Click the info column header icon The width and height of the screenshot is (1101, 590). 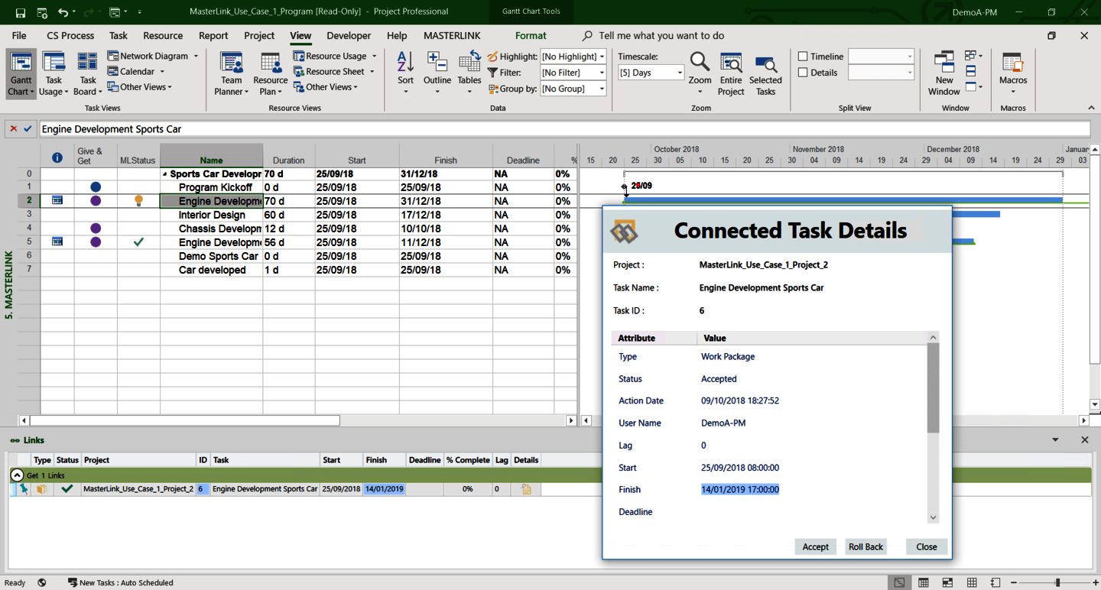[x=57, y=157]
